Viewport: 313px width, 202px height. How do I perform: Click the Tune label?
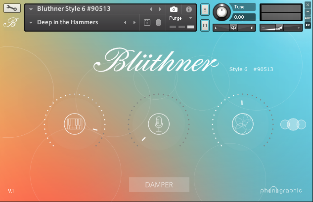239,7
